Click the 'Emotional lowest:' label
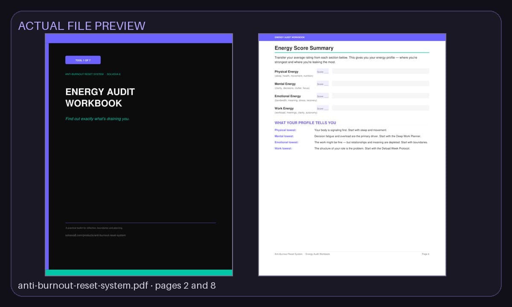This screenshot has height=307, width=512. [x=286, y=142]
